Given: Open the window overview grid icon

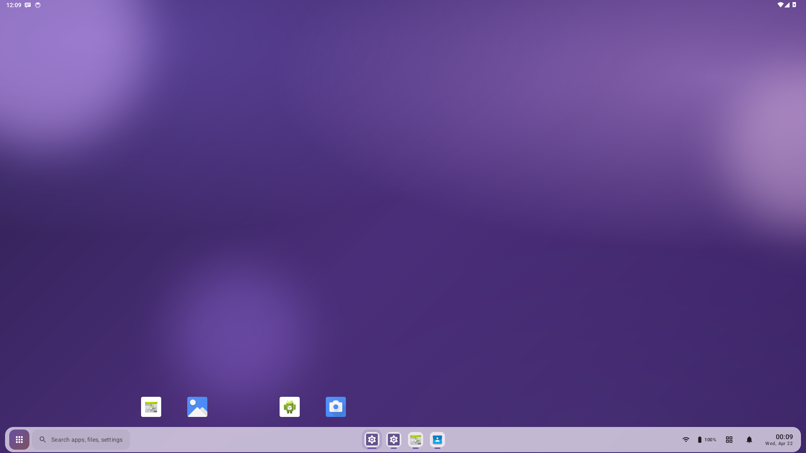Looking at the screenshot, I should (x=729, y=440).
